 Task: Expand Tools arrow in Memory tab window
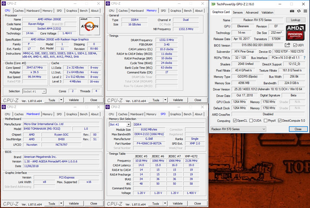point(165,100)
